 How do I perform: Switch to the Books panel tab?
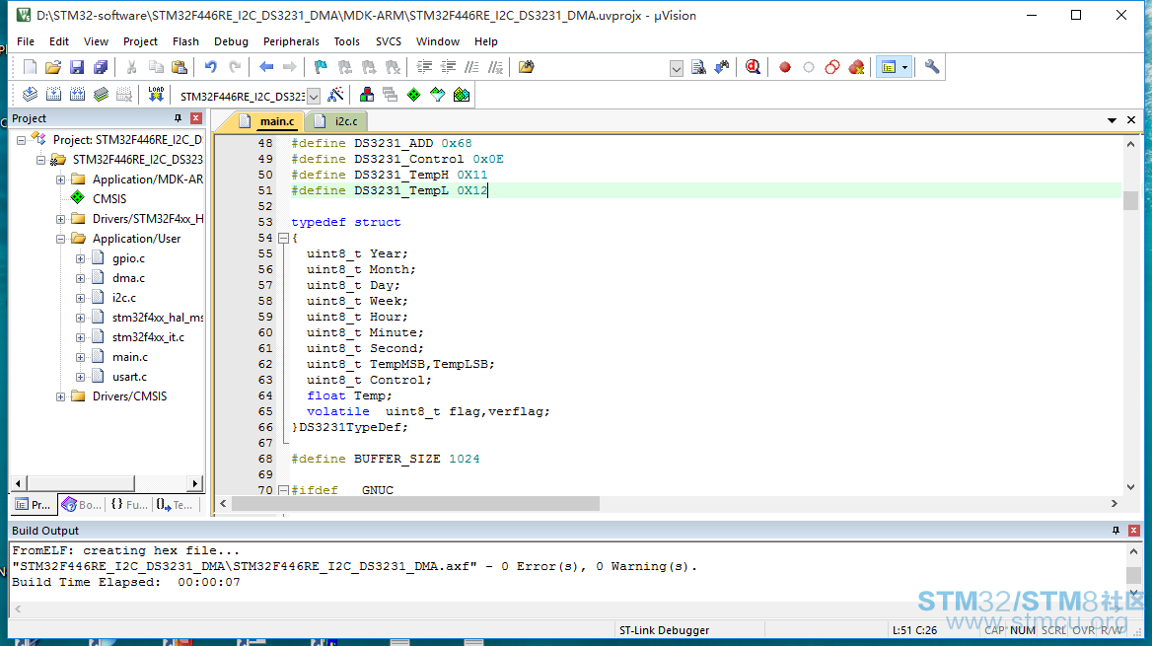(82, 505)
